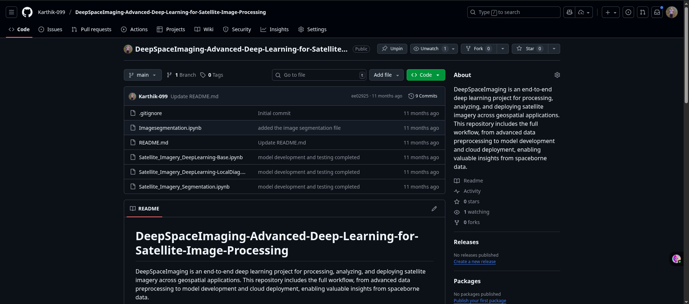The height and width of the screenshot is (304, 689).
Task: View the 1 Branch link
Action: [182, 75]
